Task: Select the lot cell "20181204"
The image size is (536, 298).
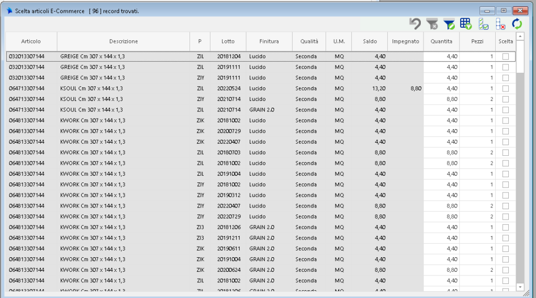Action: click(229, 56)
